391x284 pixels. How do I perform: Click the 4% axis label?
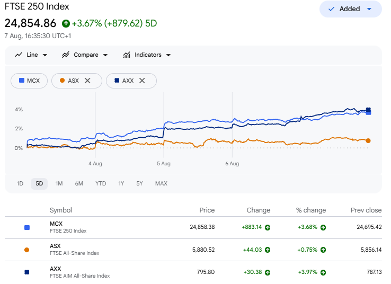(19, 110)
